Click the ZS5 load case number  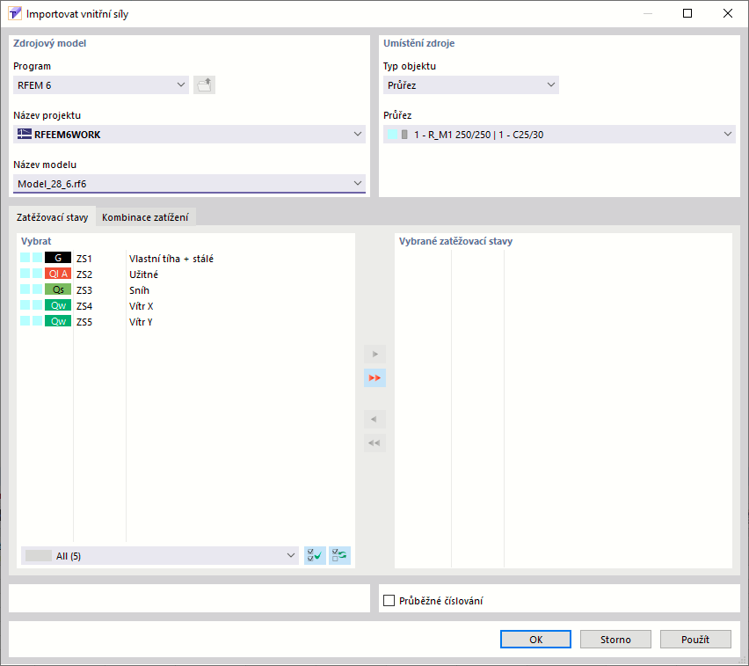(84, 322)
